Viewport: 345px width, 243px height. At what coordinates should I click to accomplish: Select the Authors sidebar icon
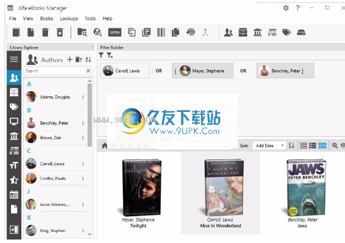14,78
